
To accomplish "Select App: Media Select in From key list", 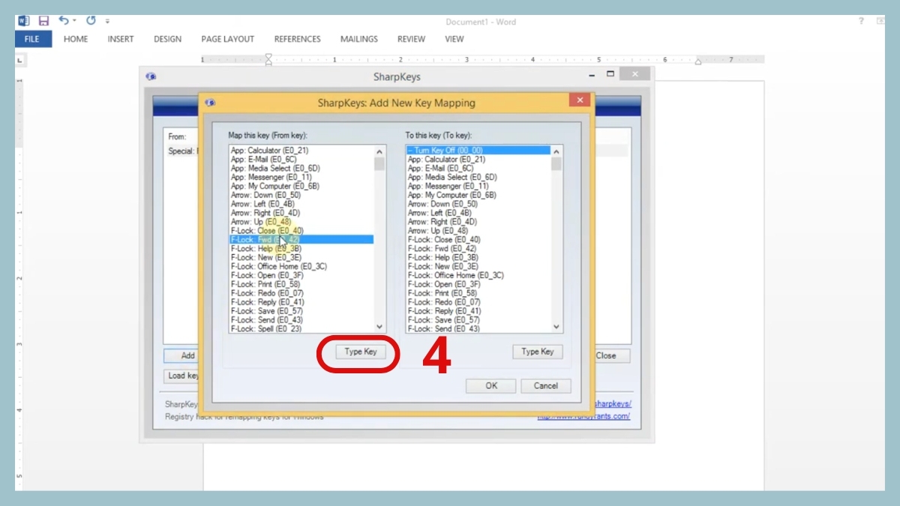I will [x=301, y=169].
